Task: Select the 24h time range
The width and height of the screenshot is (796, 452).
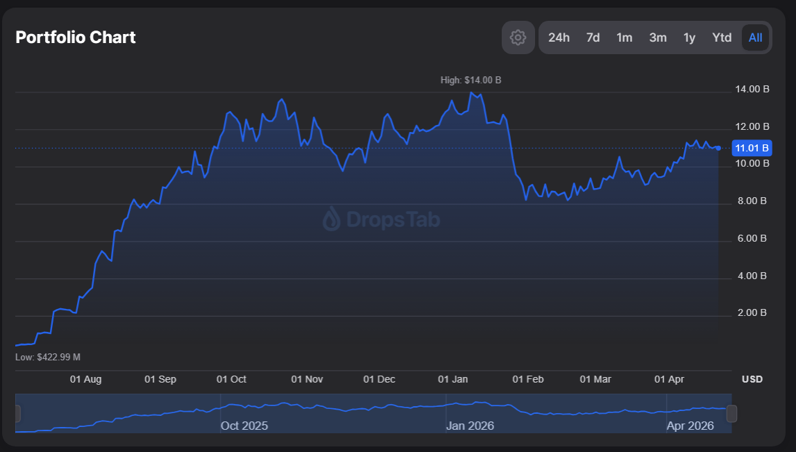Action: 559,37
